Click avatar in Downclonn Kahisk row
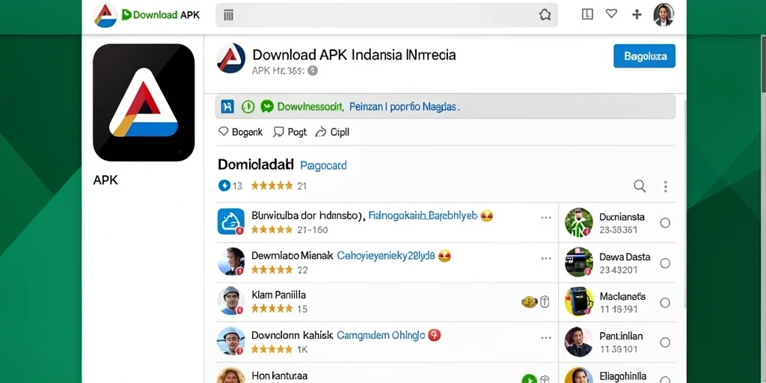 coord(231,340)
